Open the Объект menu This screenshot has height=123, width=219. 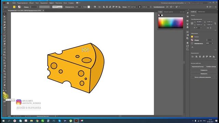(x=31, y=3)
